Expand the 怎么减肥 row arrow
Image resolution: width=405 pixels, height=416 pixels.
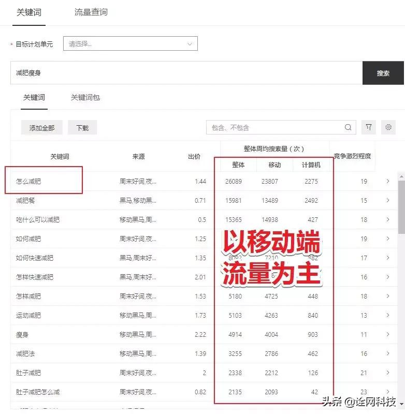[388, 181]
